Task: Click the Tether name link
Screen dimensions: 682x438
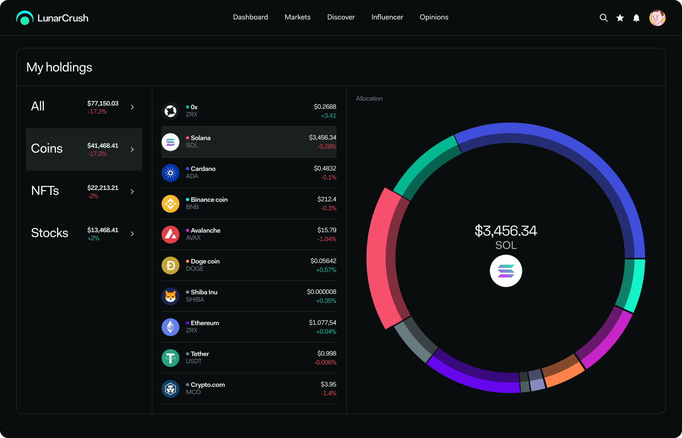Action: coord(200,354)
